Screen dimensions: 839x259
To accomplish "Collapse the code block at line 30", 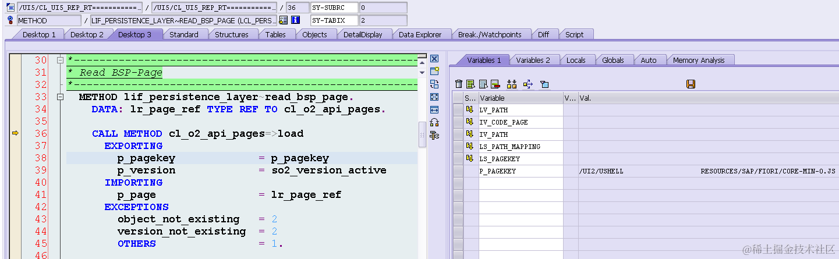I will tap(59, 61).
